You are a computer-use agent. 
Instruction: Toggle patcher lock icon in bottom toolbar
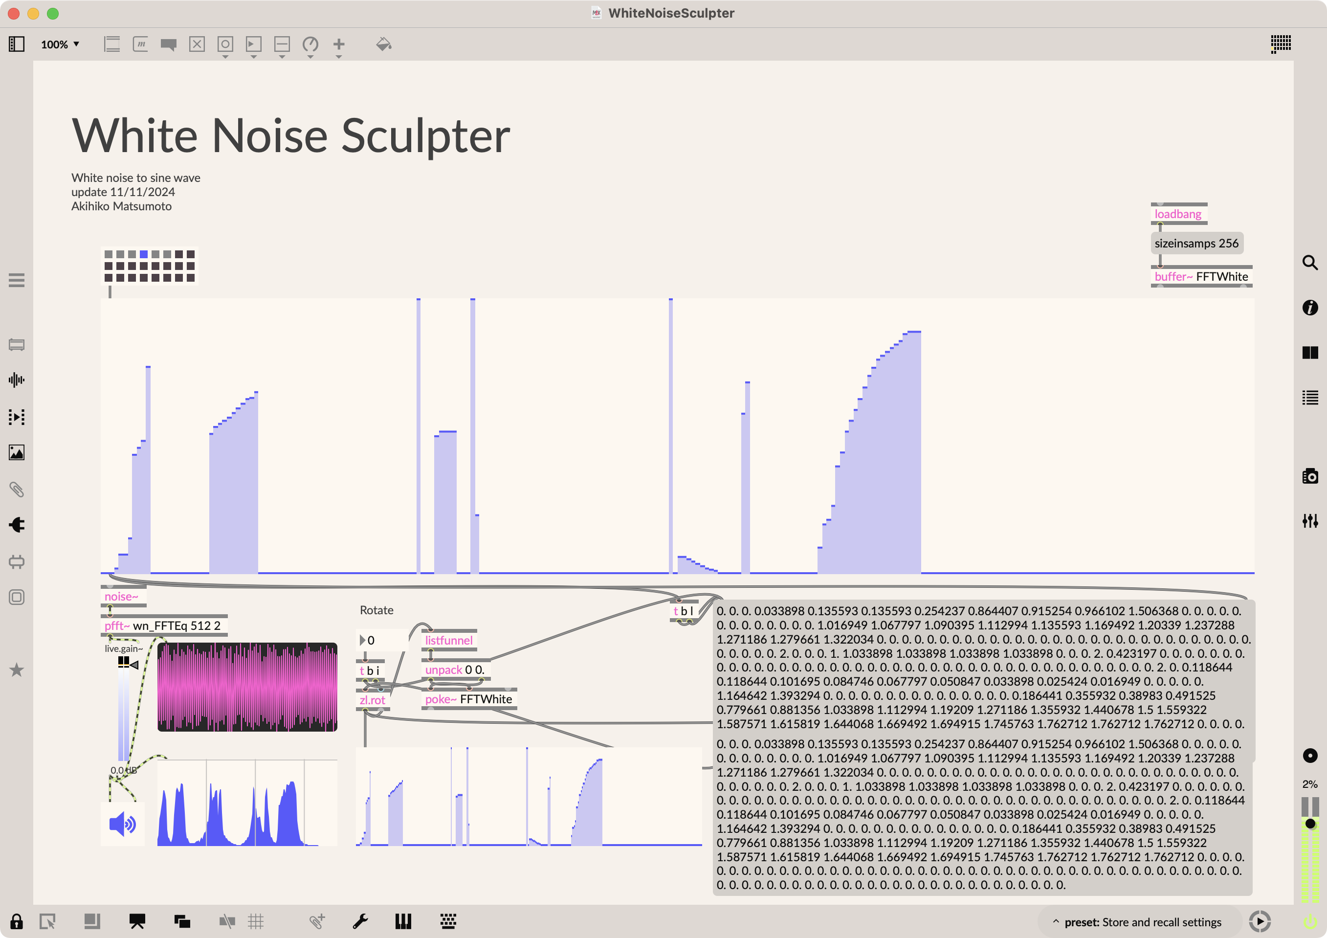pyautogui.click(x=16, y=921)
